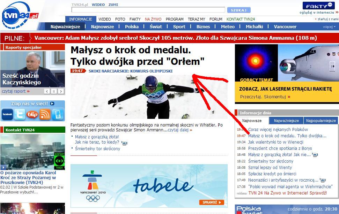Open the mobile phone icon

[58, 114]
